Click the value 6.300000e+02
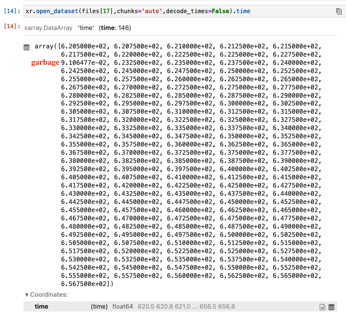Image resolution: width=346 pixels, height=316 pixels. [x=242, y=103]
